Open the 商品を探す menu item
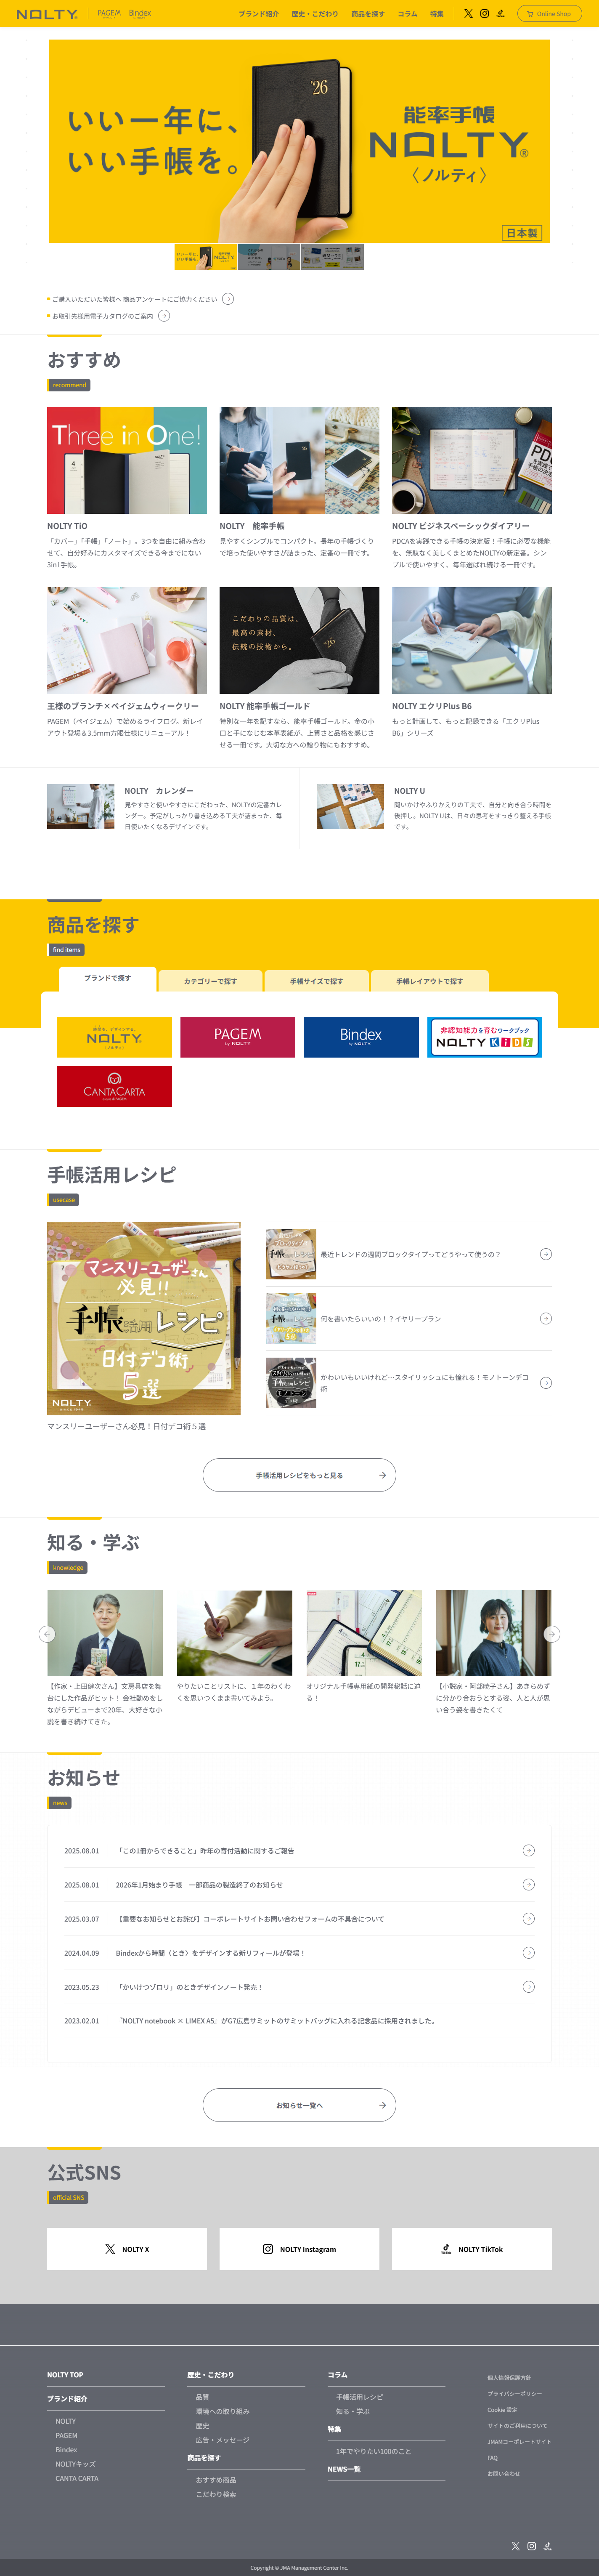The image size is (599, 2576). 367,14
